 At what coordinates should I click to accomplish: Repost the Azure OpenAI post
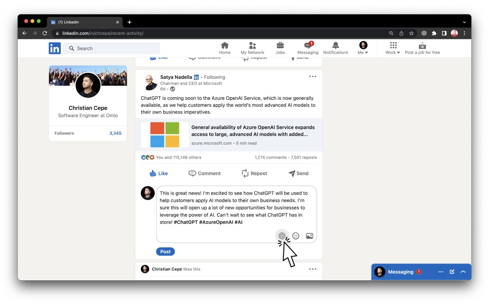[x=254, y=173]
